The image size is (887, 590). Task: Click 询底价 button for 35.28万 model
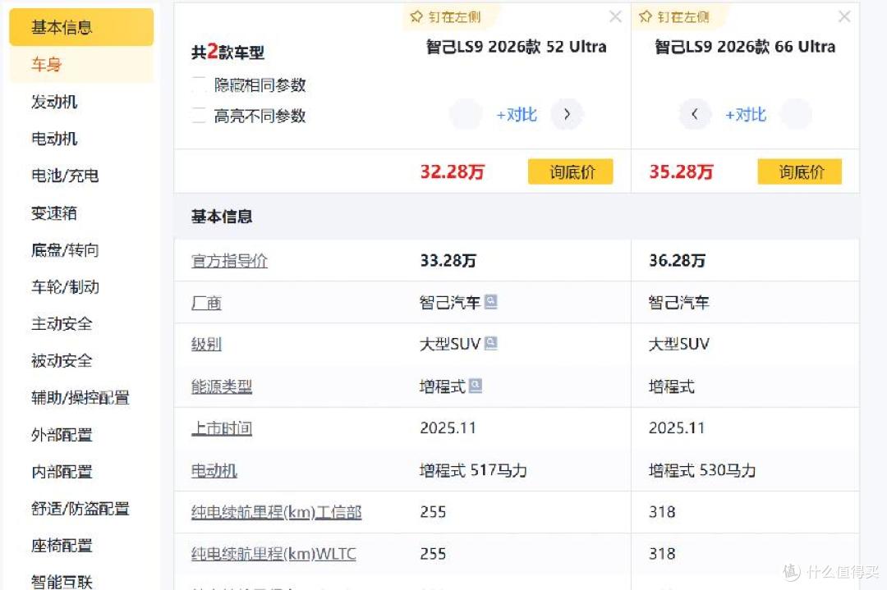(800, 172)
